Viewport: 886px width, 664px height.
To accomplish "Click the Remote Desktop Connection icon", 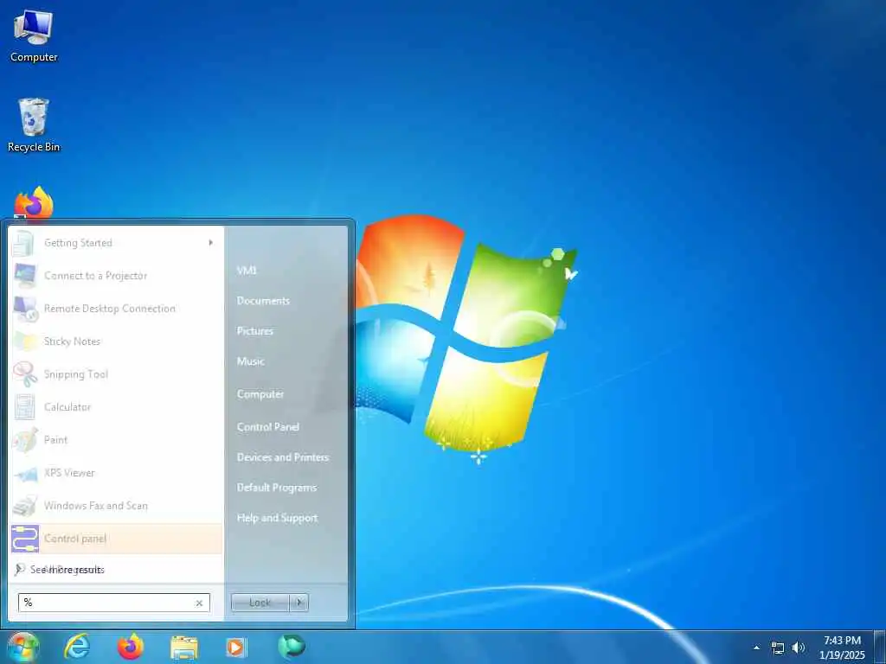I will [25, 309].
